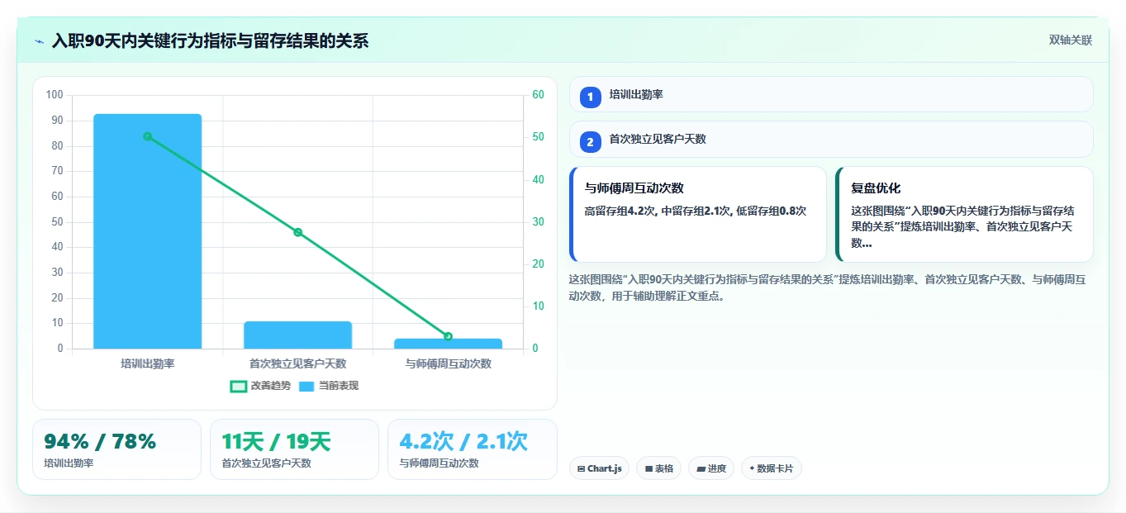Click the lightning icon beside the title
The image size is (1126, 513).
point(39,40)
